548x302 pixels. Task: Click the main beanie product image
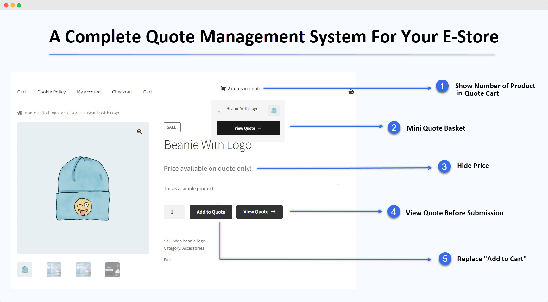pos(83,188)
